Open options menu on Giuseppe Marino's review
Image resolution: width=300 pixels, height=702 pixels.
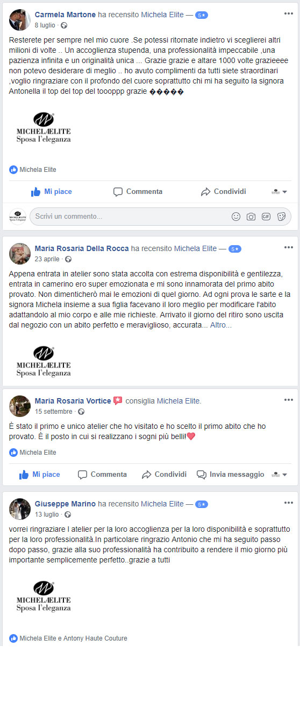[289, 502]
